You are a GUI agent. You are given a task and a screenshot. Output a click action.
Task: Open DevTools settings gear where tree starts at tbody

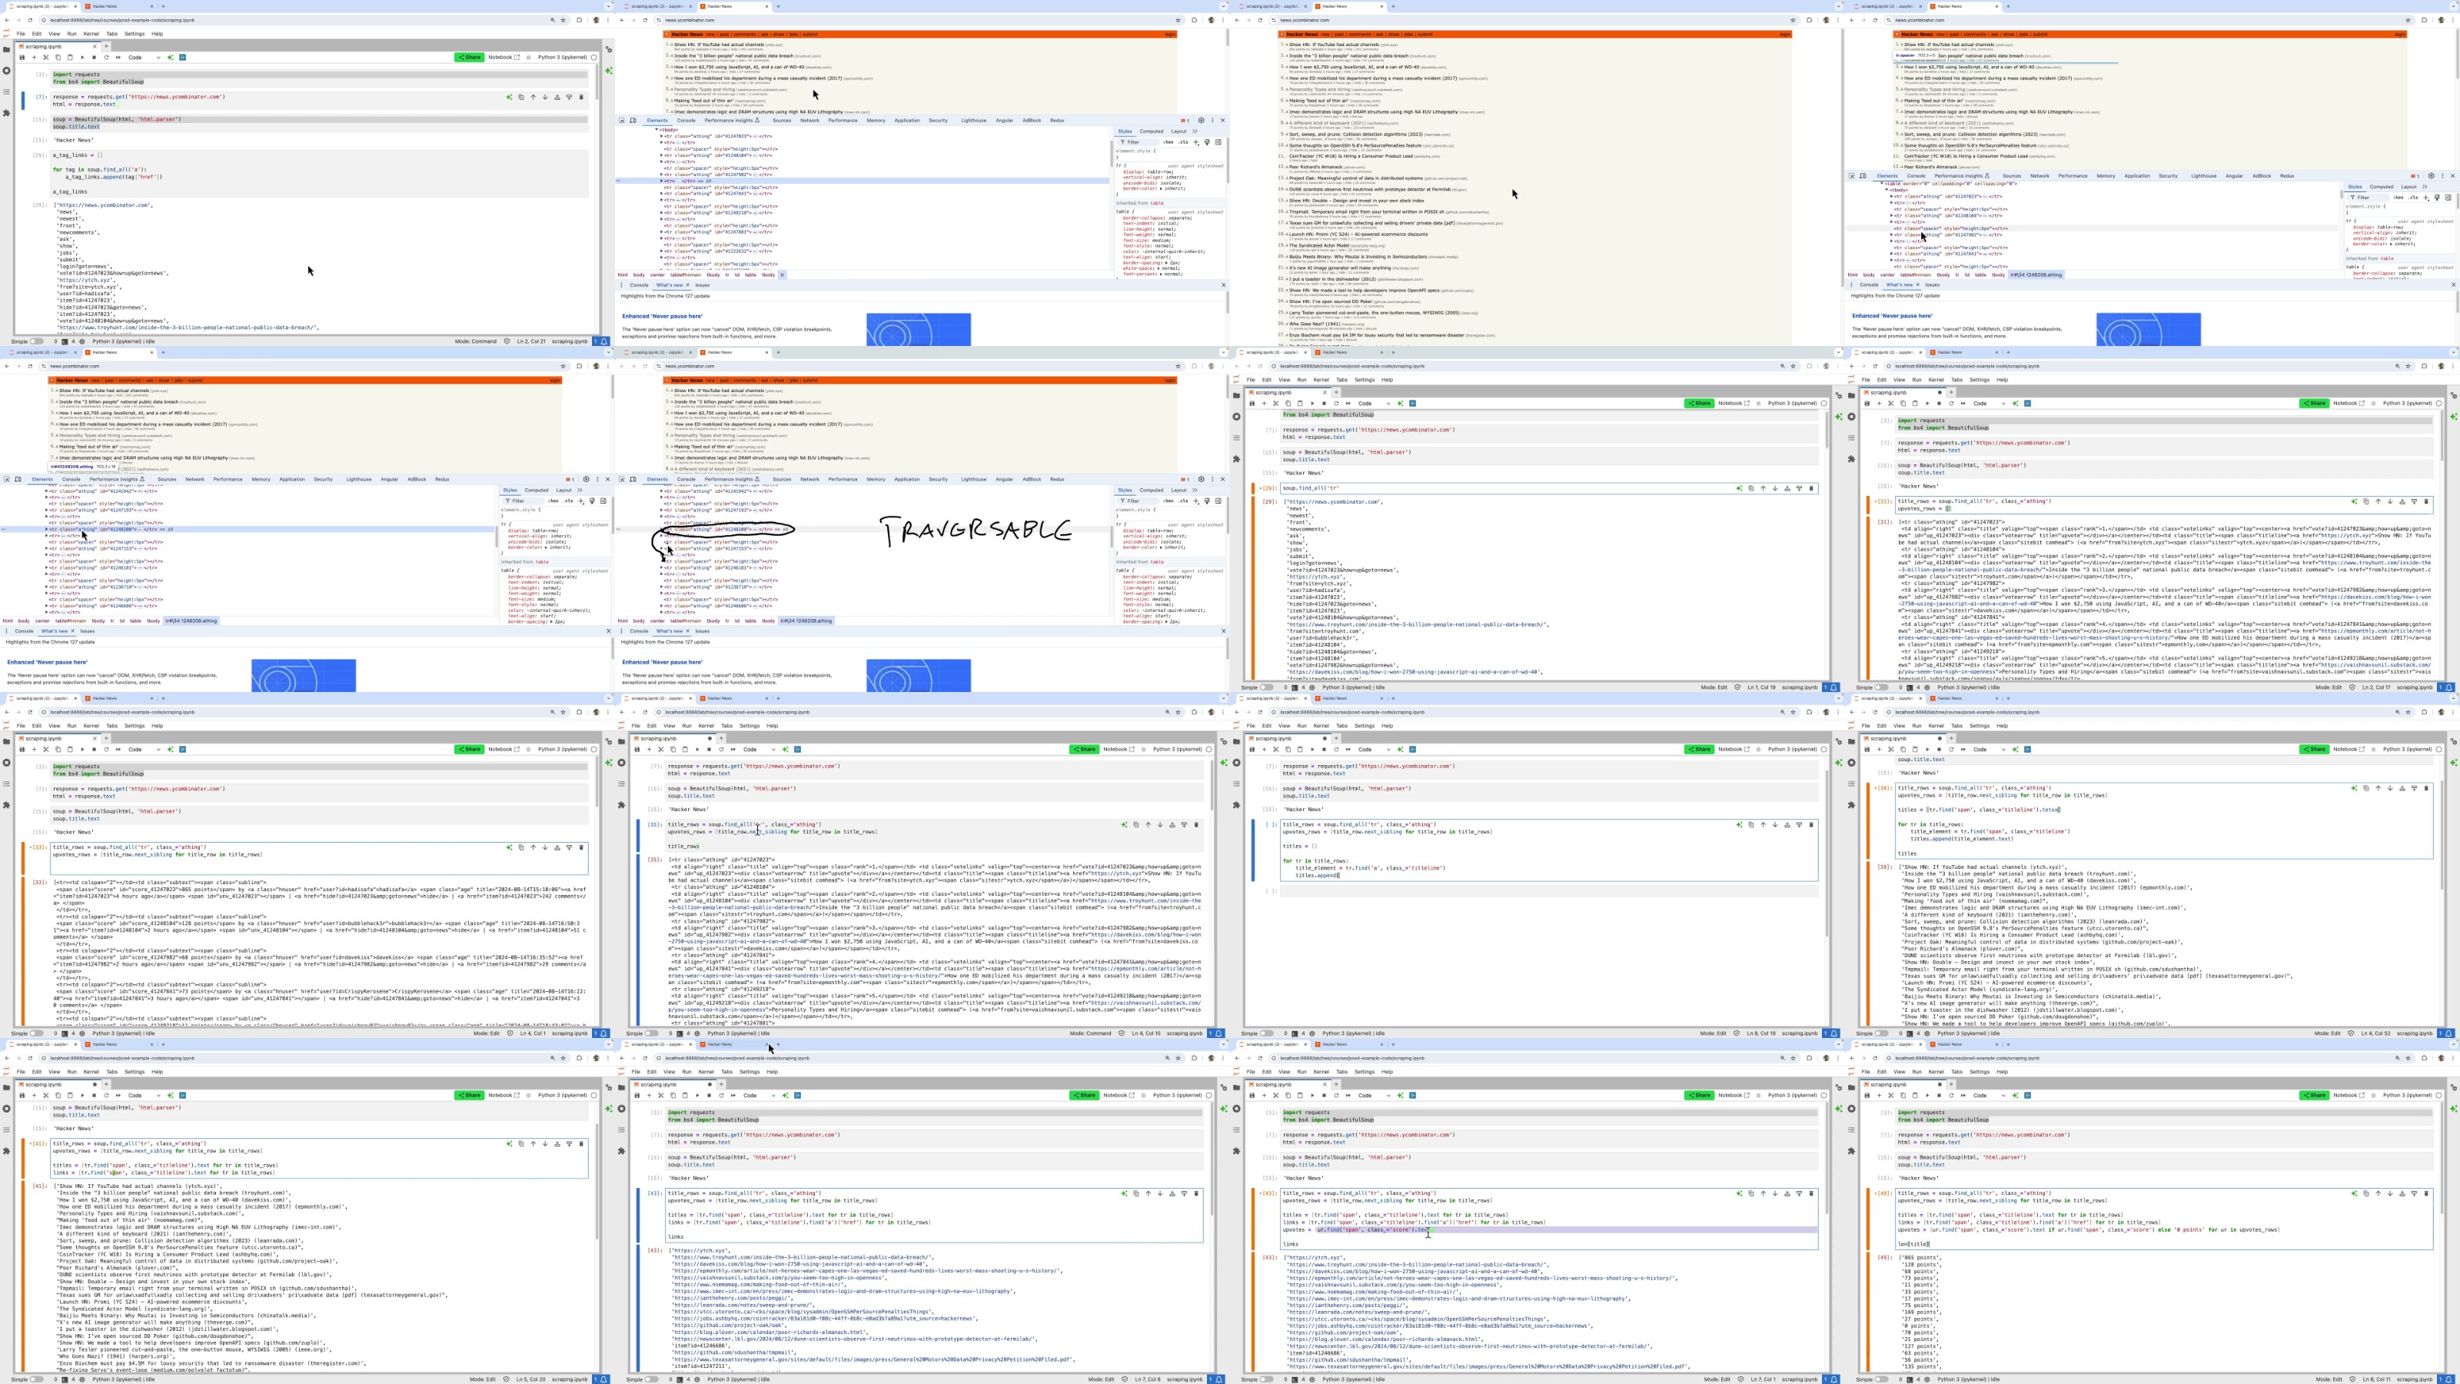(1202, 121)
